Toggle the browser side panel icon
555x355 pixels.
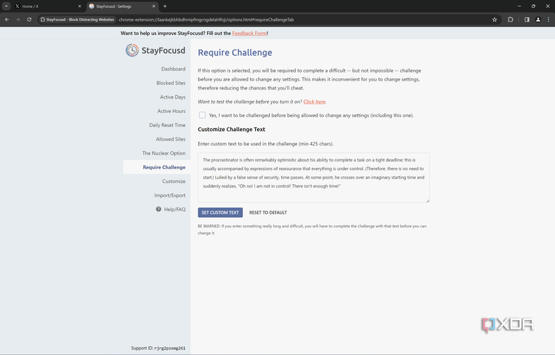point(527,19)
